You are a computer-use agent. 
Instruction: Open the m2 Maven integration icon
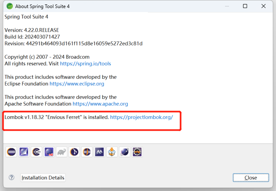49,152
